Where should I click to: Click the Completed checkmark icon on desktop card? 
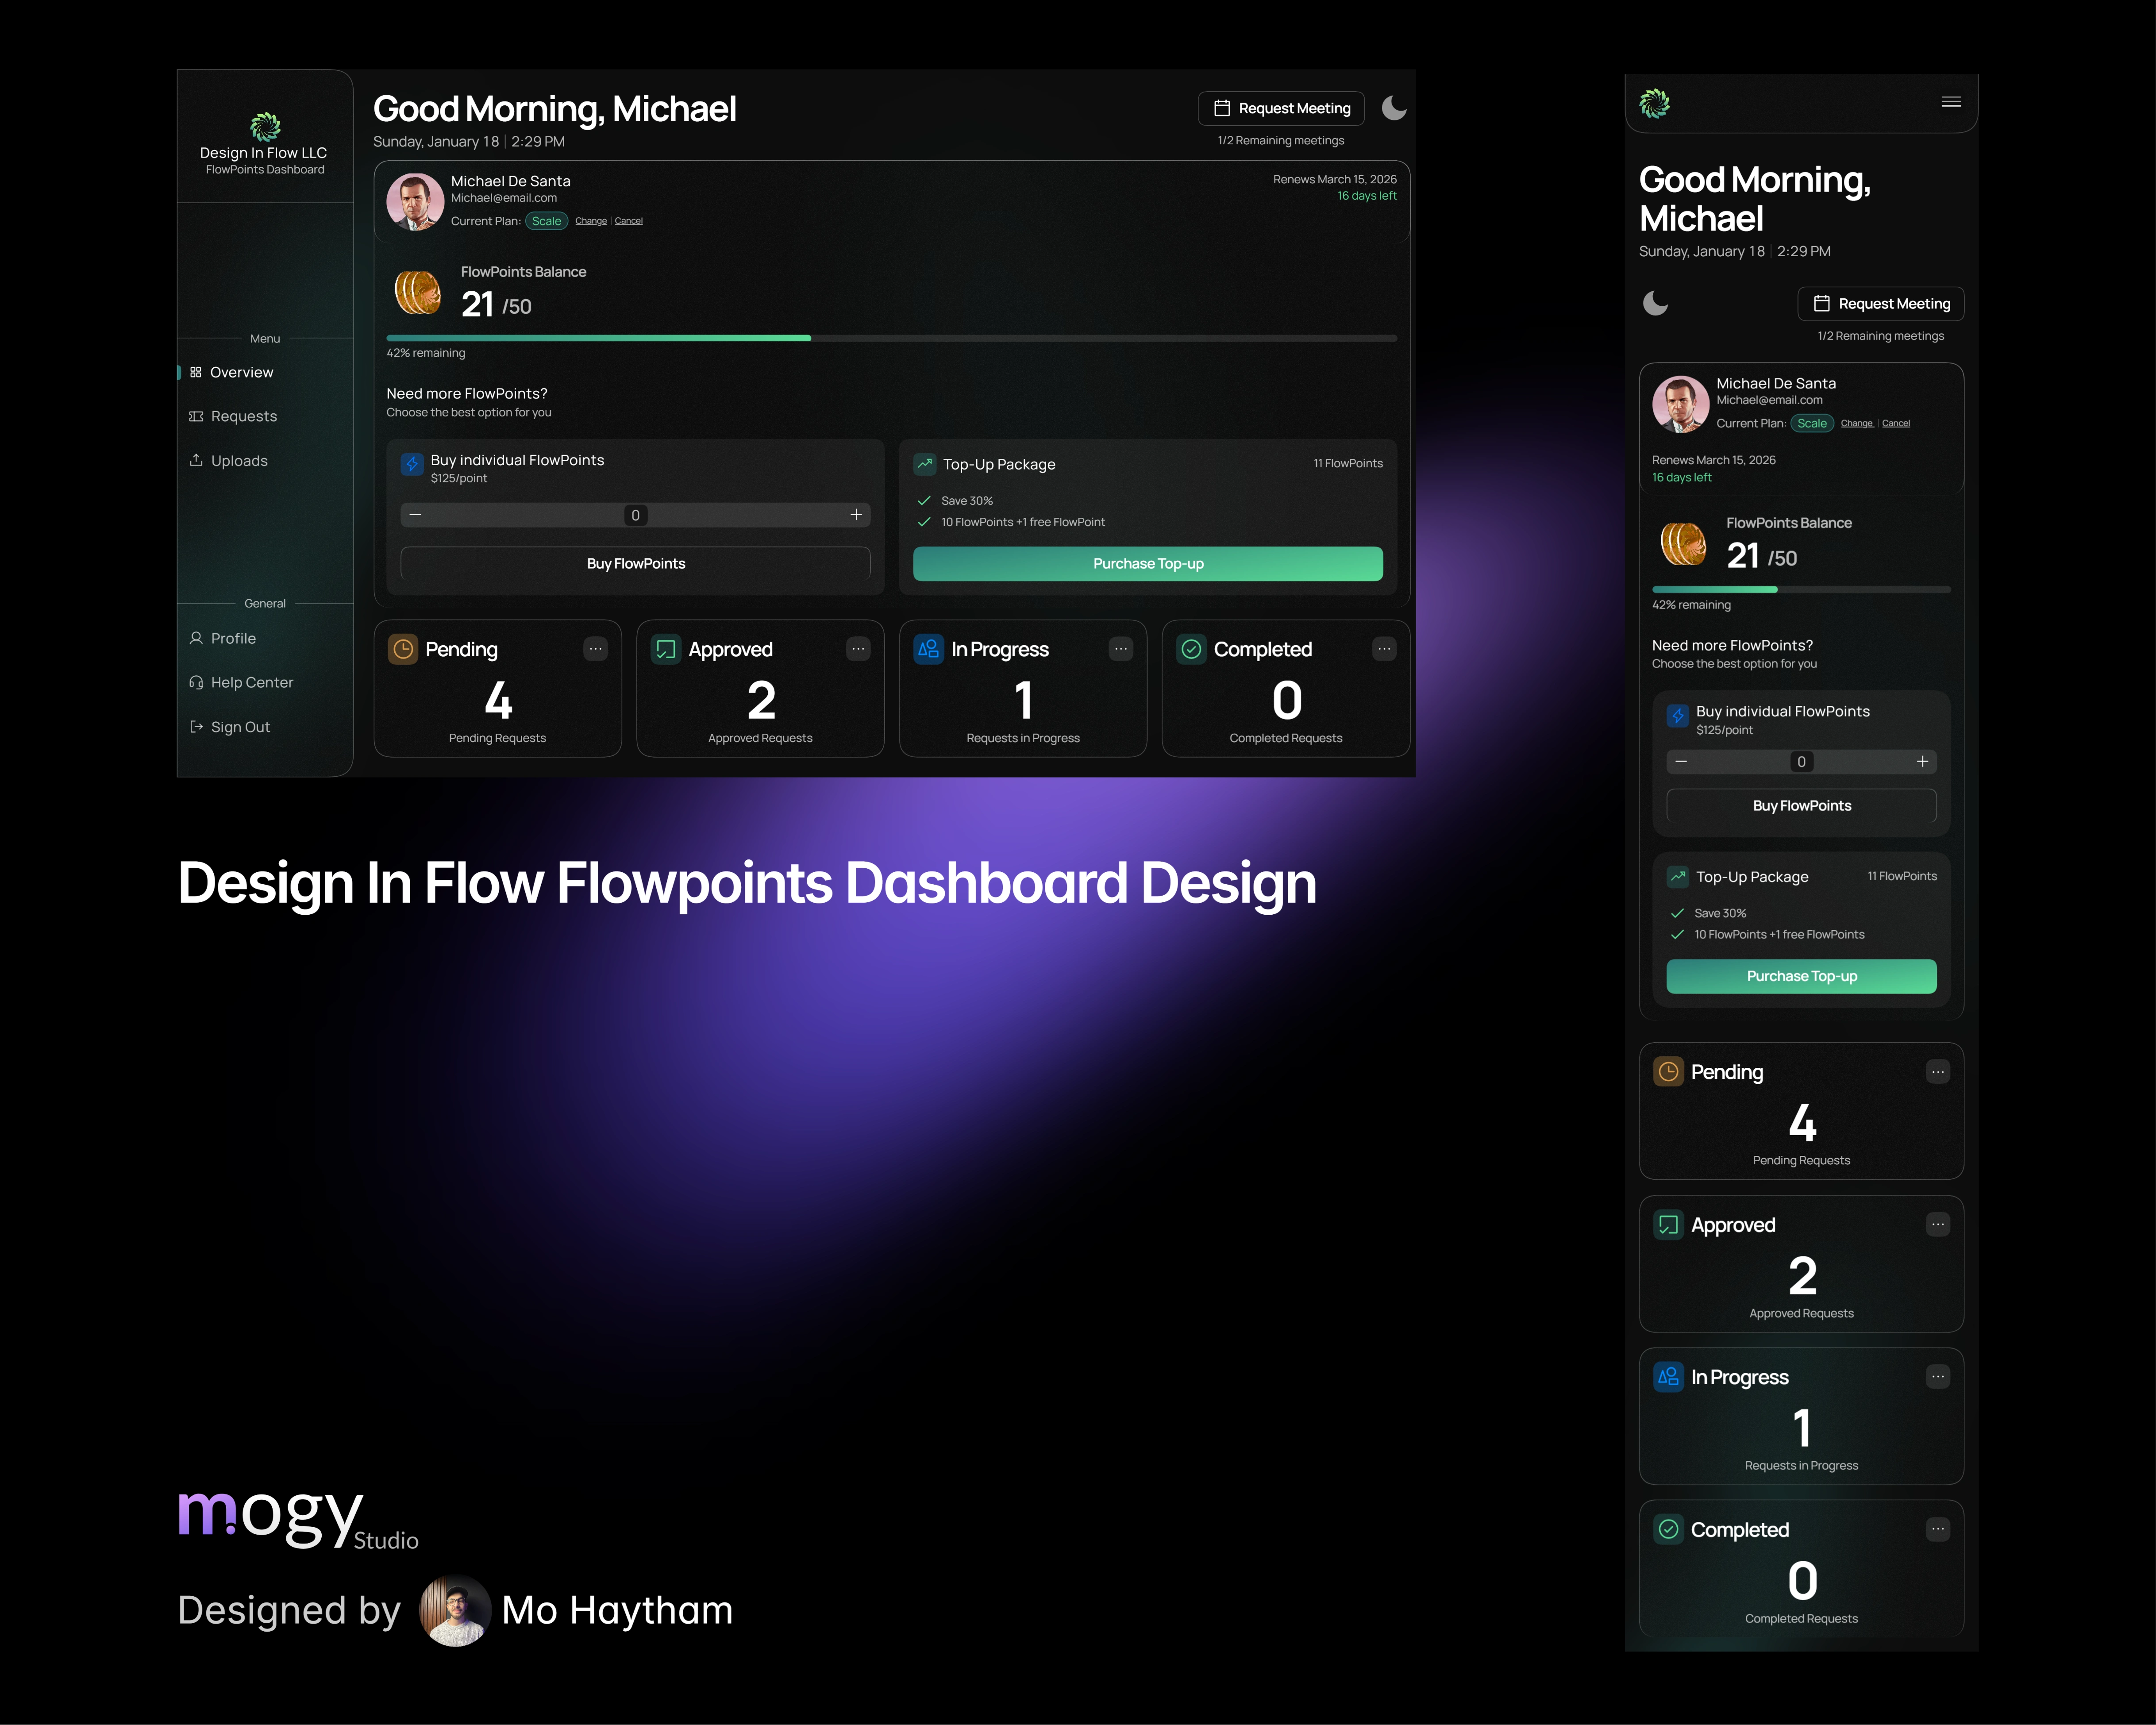click(1191, 649)
